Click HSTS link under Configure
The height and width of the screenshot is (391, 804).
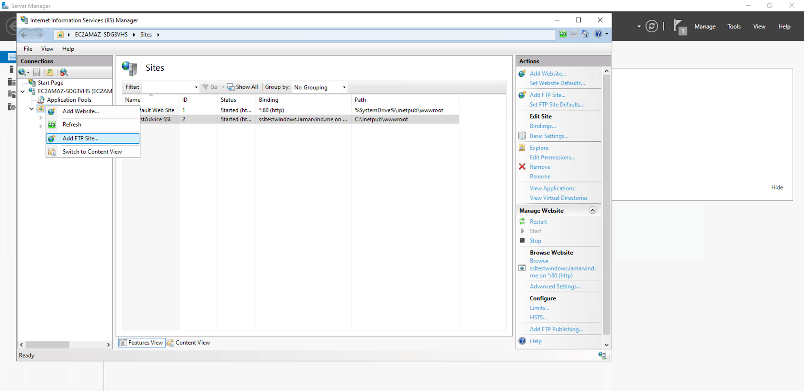tap(538, 317)
